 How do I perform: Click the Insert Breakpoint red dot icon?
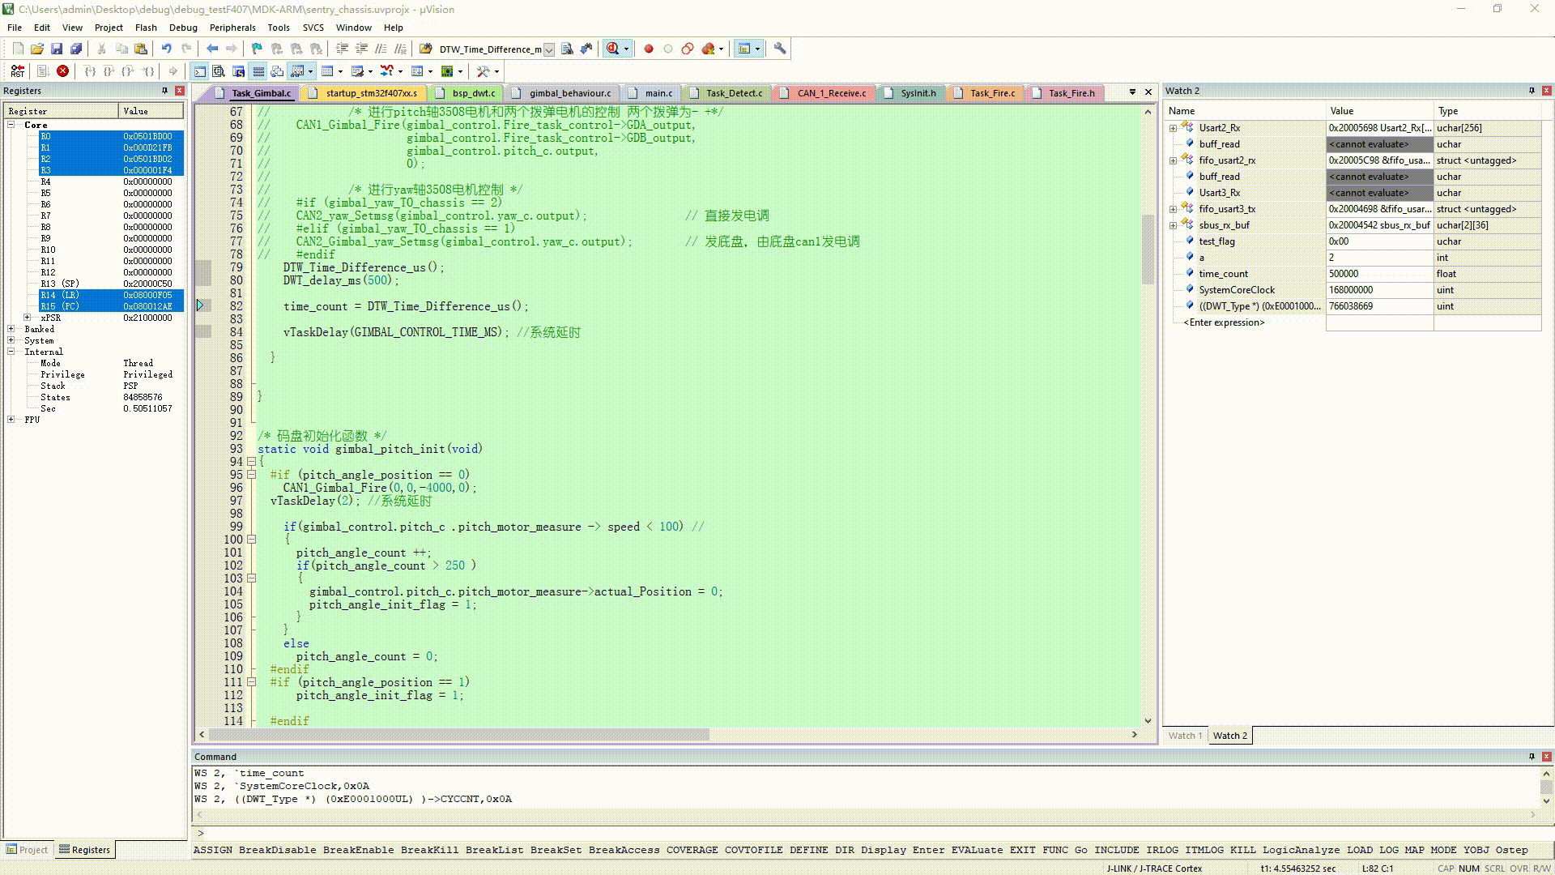(x=649, y=49)
